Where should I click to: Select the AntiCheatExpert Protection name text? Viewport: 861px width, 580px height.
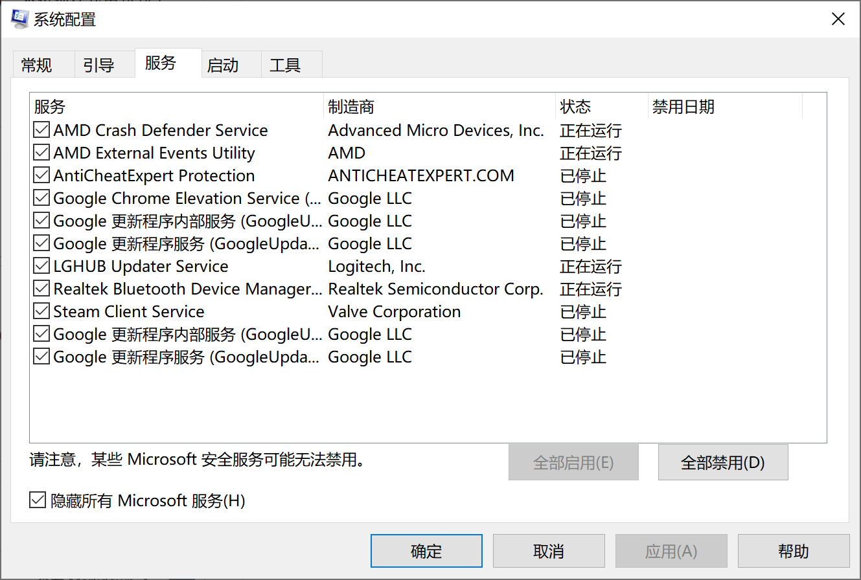(x=154, y=175)
